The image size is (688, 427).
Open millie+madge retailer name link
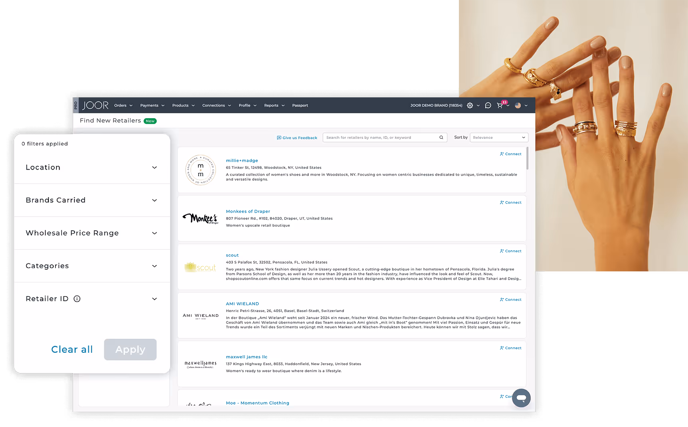[242, 160]
